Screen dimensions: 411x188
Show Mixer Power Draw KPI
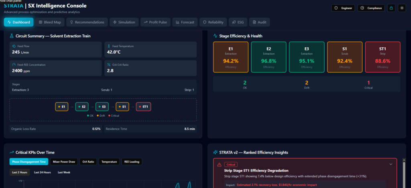tap(63, 162)
